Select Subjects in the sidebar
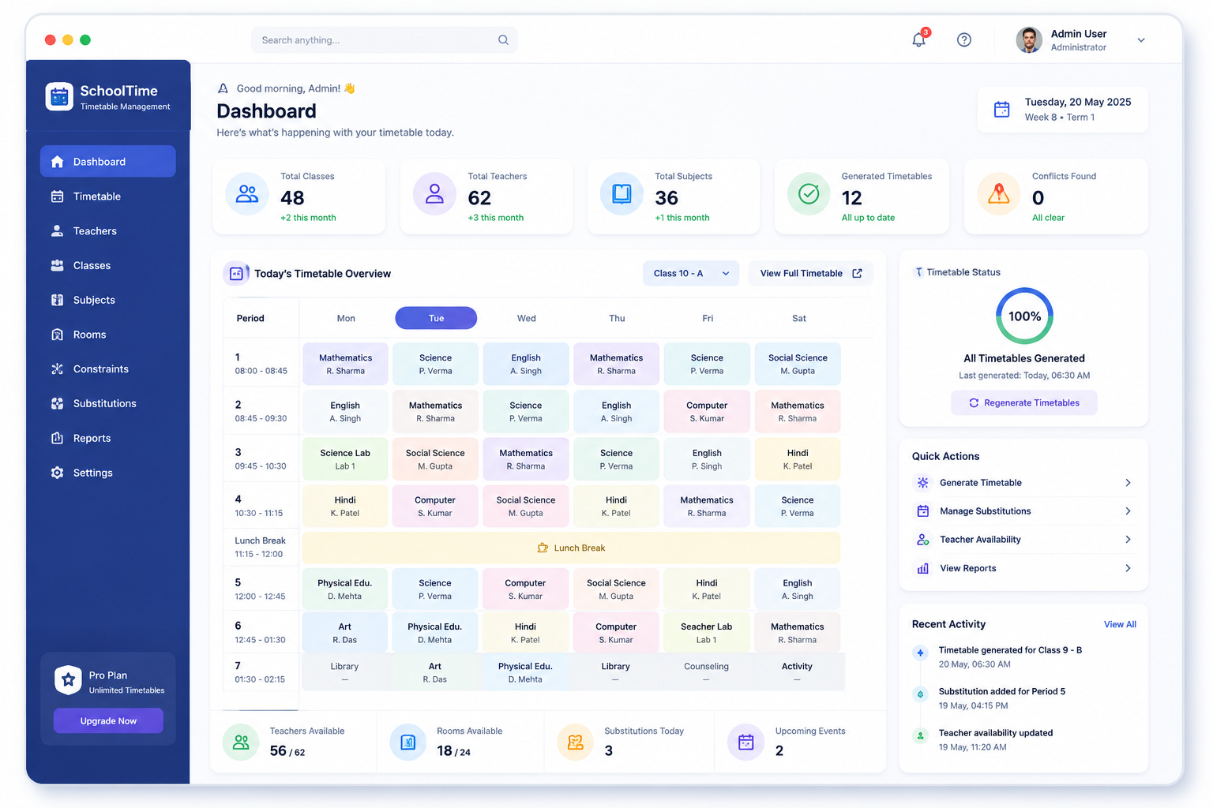1213x808 pixels. pyautogui.click(x=108, y=300)
